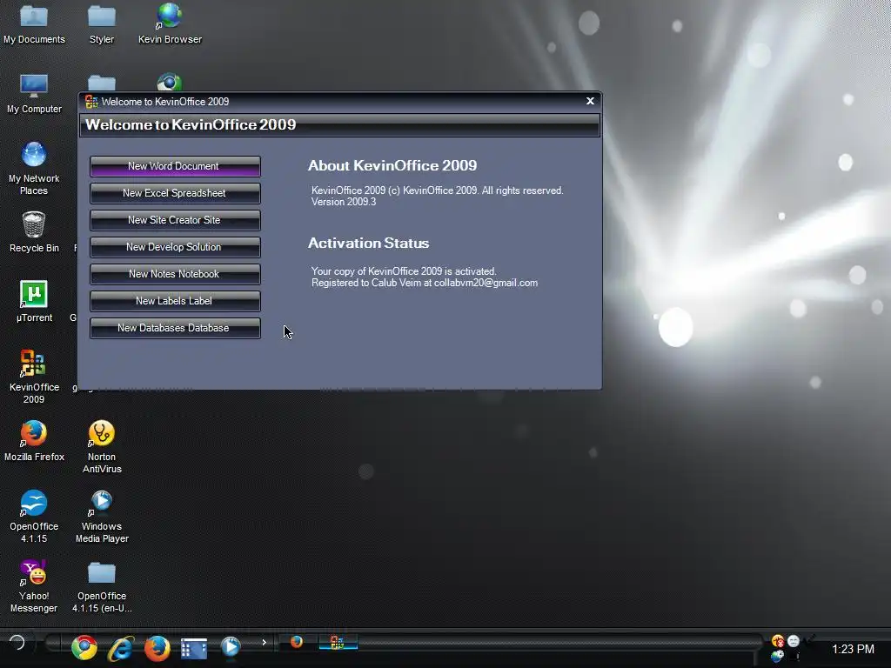Select the OpenOffice 4.1.15 (en-U... folder
891x668 pixels.
(102, 586)
